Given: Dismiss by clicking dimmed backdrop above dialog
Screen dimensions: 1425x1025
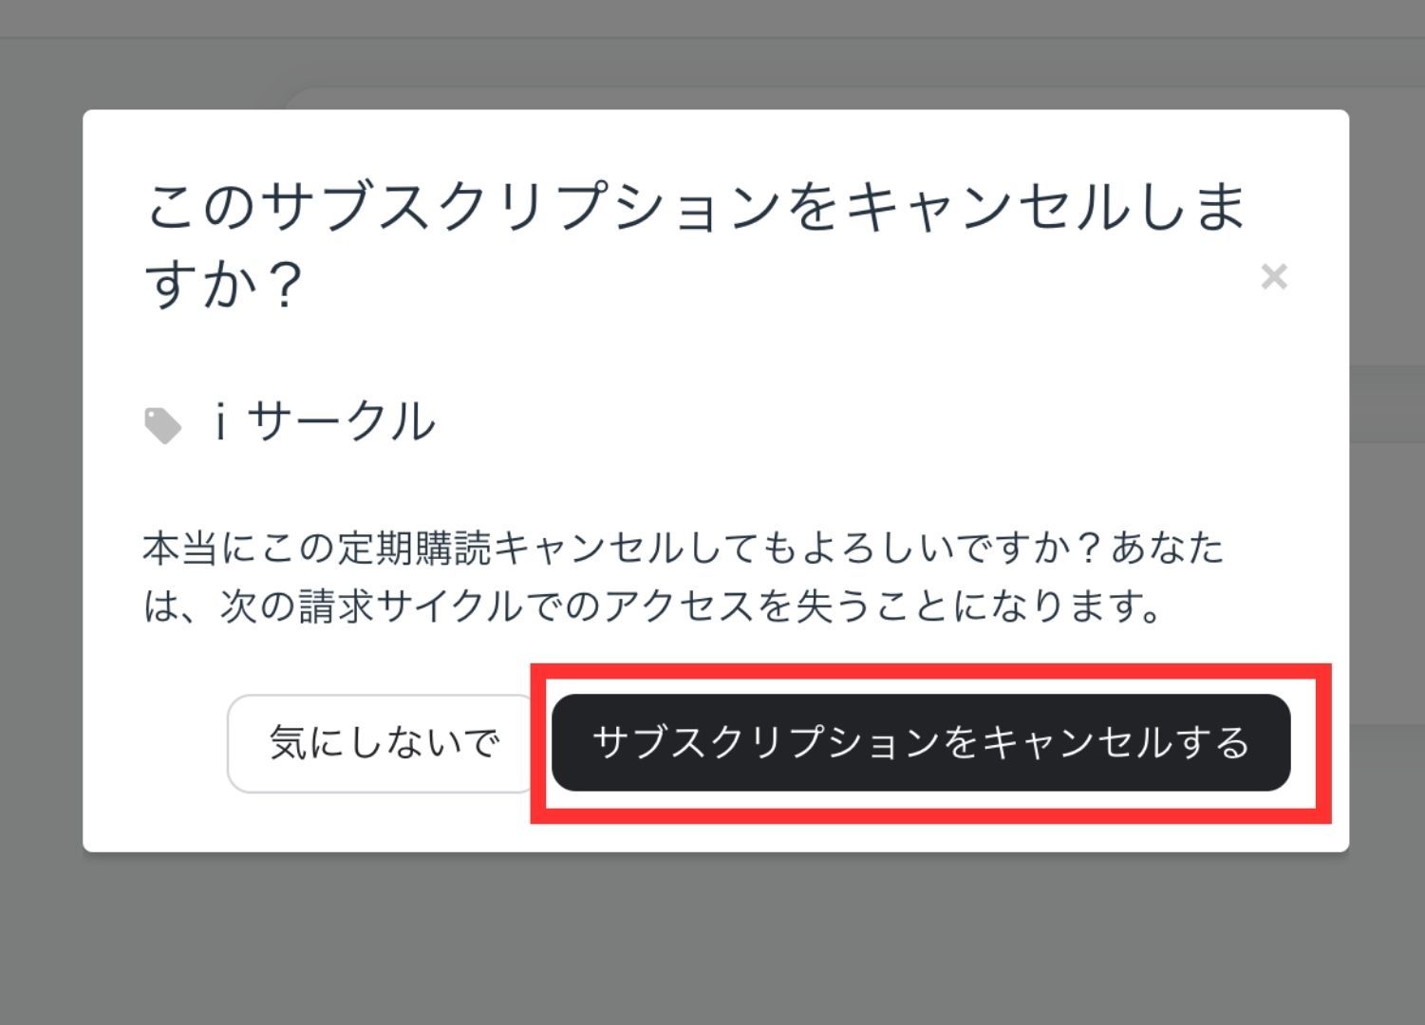Looking at the screenshot, I should click(x=712, y=57).
